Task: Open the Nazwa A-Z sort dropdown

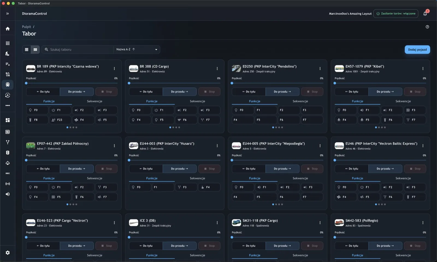Action: coord(137,50)
